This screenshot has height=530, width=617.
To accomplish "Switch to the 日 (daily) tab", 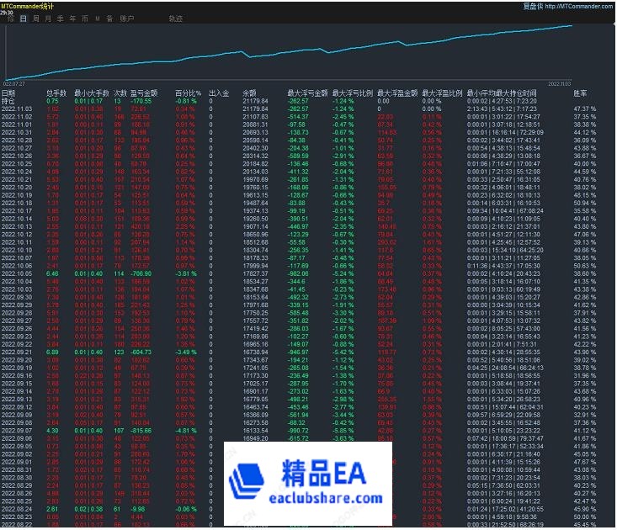I will click(23, 18).
